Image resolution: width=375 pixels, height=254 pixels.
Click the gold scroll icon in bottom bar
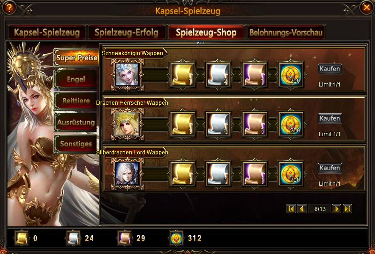tap(22, 238)
